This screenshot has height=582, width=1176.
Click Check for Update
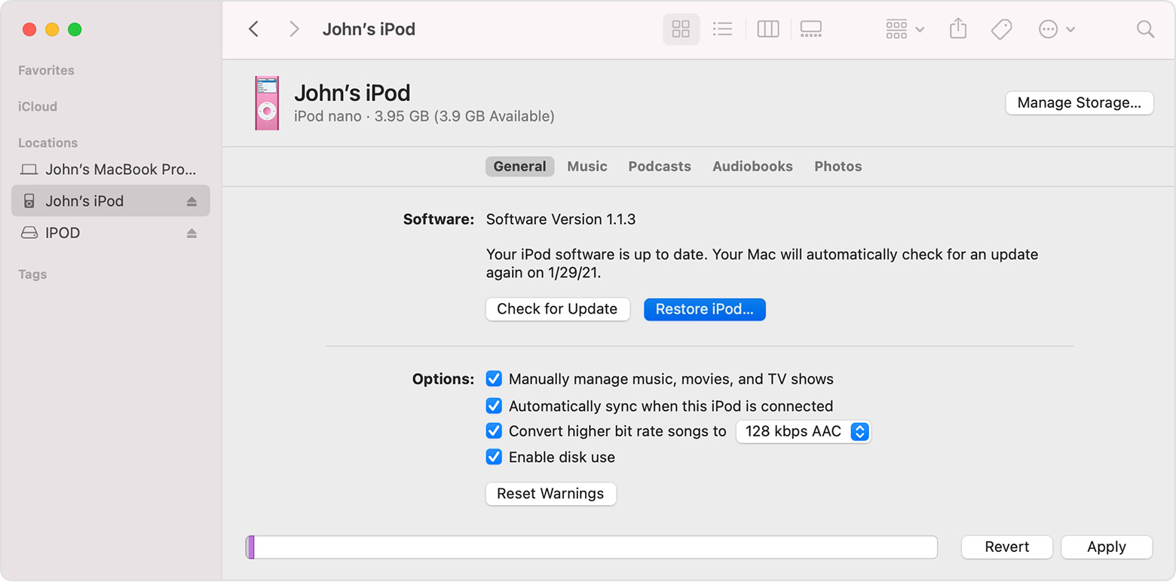pos(557,309)
